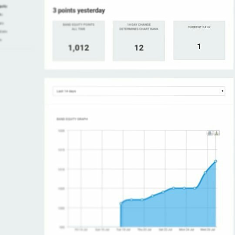Click the 'Sat 22 Jul' axis label

point(165,229)
